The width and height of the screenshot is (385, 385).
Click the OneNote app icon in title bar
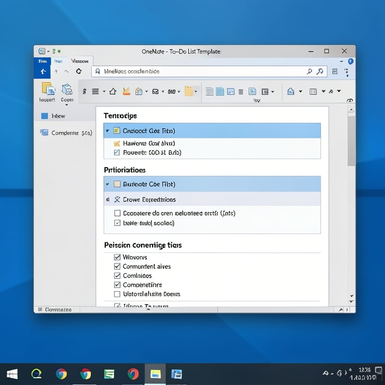point(42,51)
